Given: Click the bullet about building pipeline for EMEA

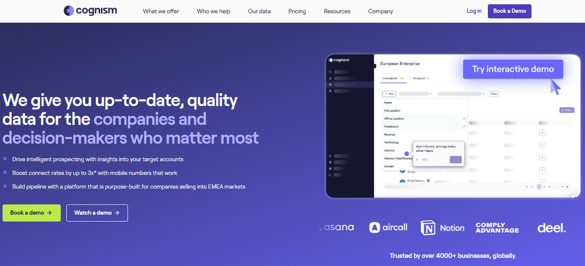Looking at the screenshot, I should click(129, 186).
